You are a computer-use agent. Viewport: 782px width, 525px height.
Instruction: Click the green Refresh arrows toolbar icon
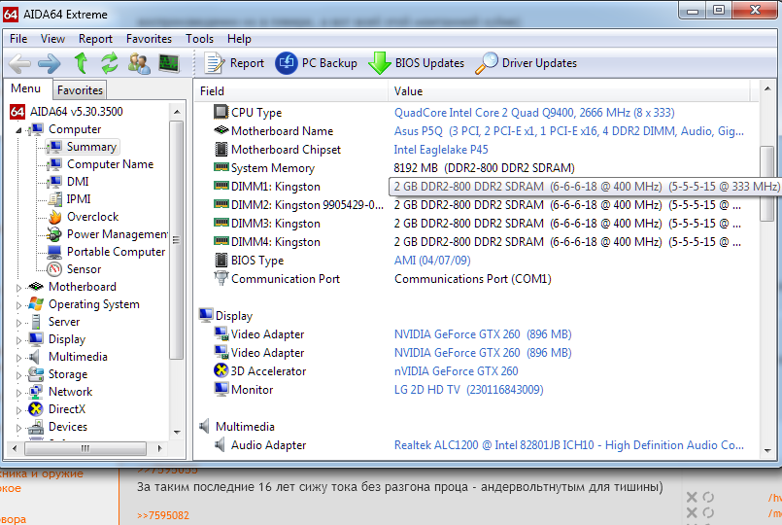(x=110, y=63)
